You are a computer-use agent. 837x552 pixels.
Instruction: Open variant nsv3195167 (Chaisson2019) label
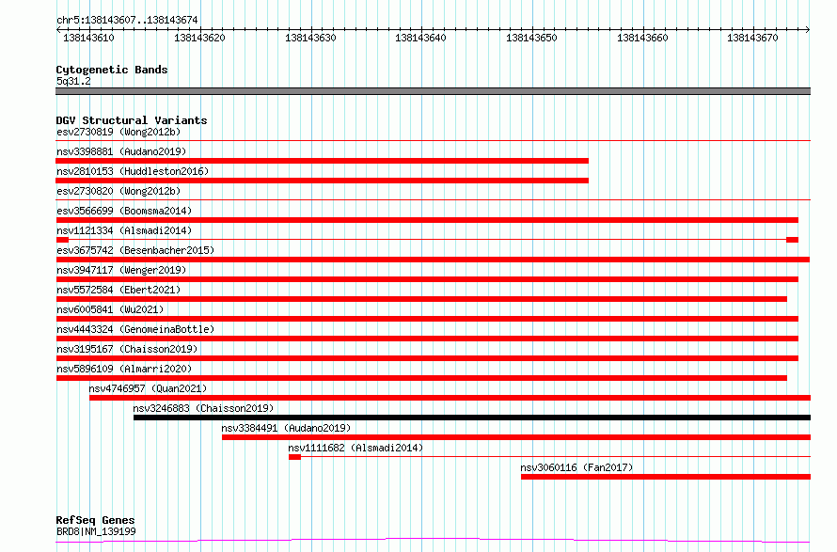[127, 349]
